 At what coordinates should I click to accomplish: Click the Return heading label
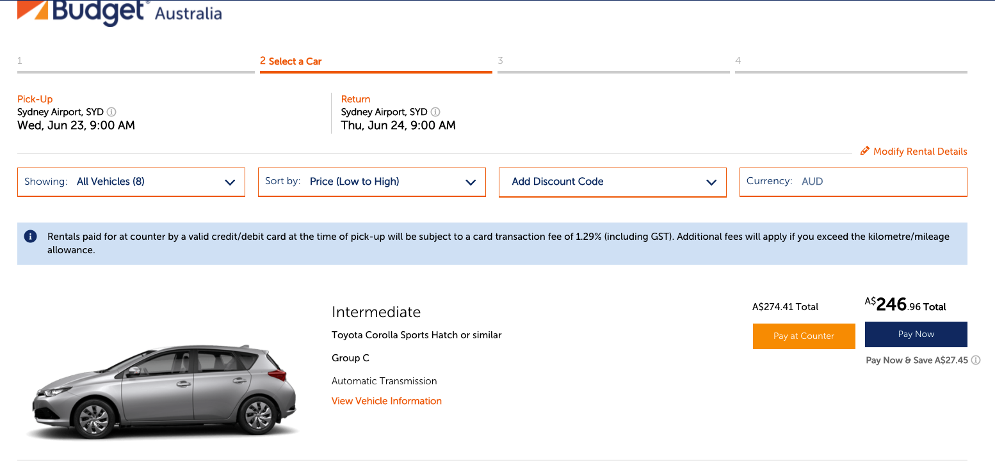[356, 99]
